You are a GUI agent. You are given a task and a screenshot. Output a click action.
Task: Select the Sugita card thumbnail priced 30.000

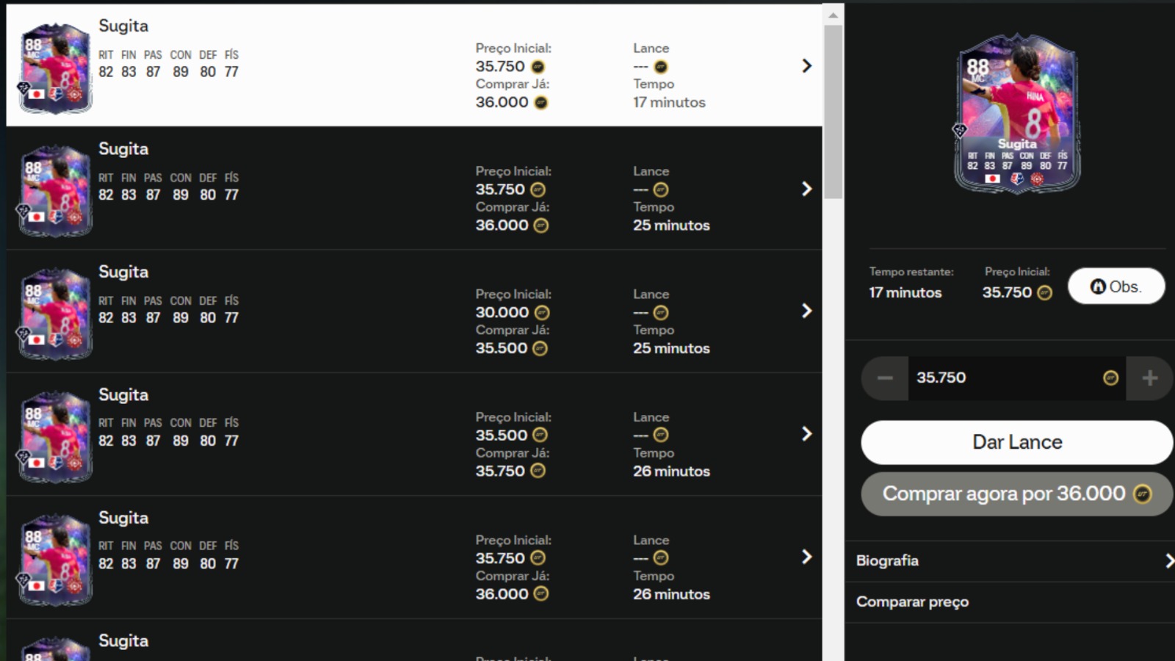click(55, 314)
